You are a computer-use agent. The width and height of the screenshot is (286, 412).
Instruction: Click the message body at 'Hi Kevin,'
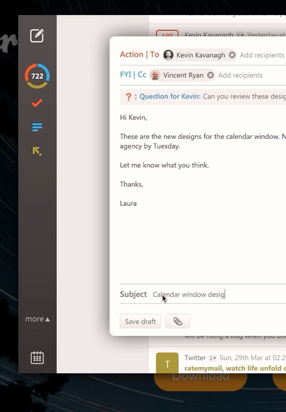(x=133, y=118)
